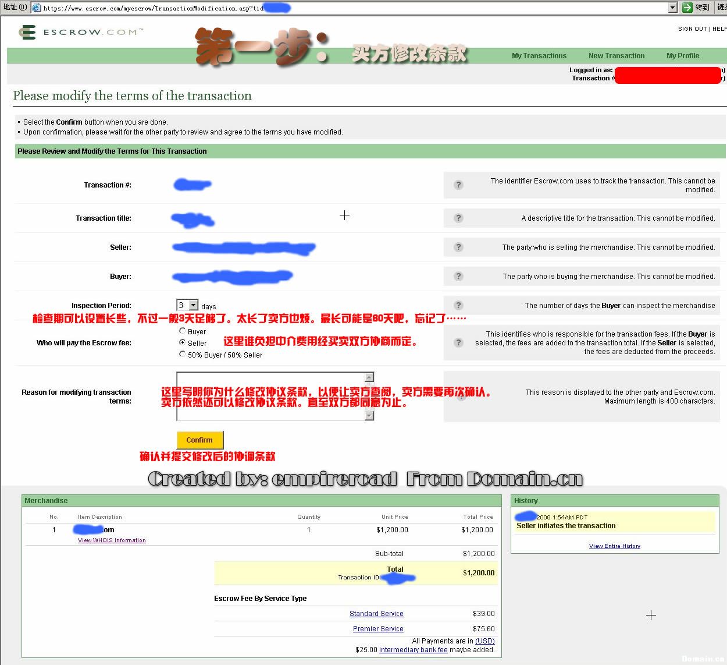
Task: Click the 'Sub-total' label
Action: pos(389,554)
